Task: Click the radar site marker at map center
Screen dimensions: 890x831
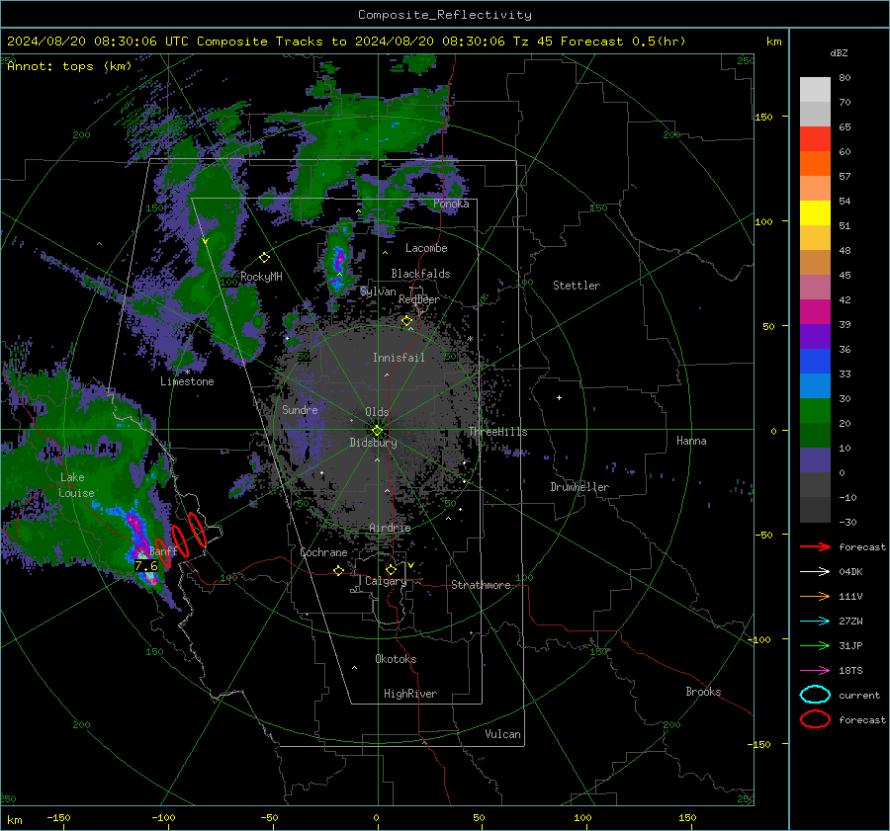Action: pyautogui.click(x=378, y=431)
